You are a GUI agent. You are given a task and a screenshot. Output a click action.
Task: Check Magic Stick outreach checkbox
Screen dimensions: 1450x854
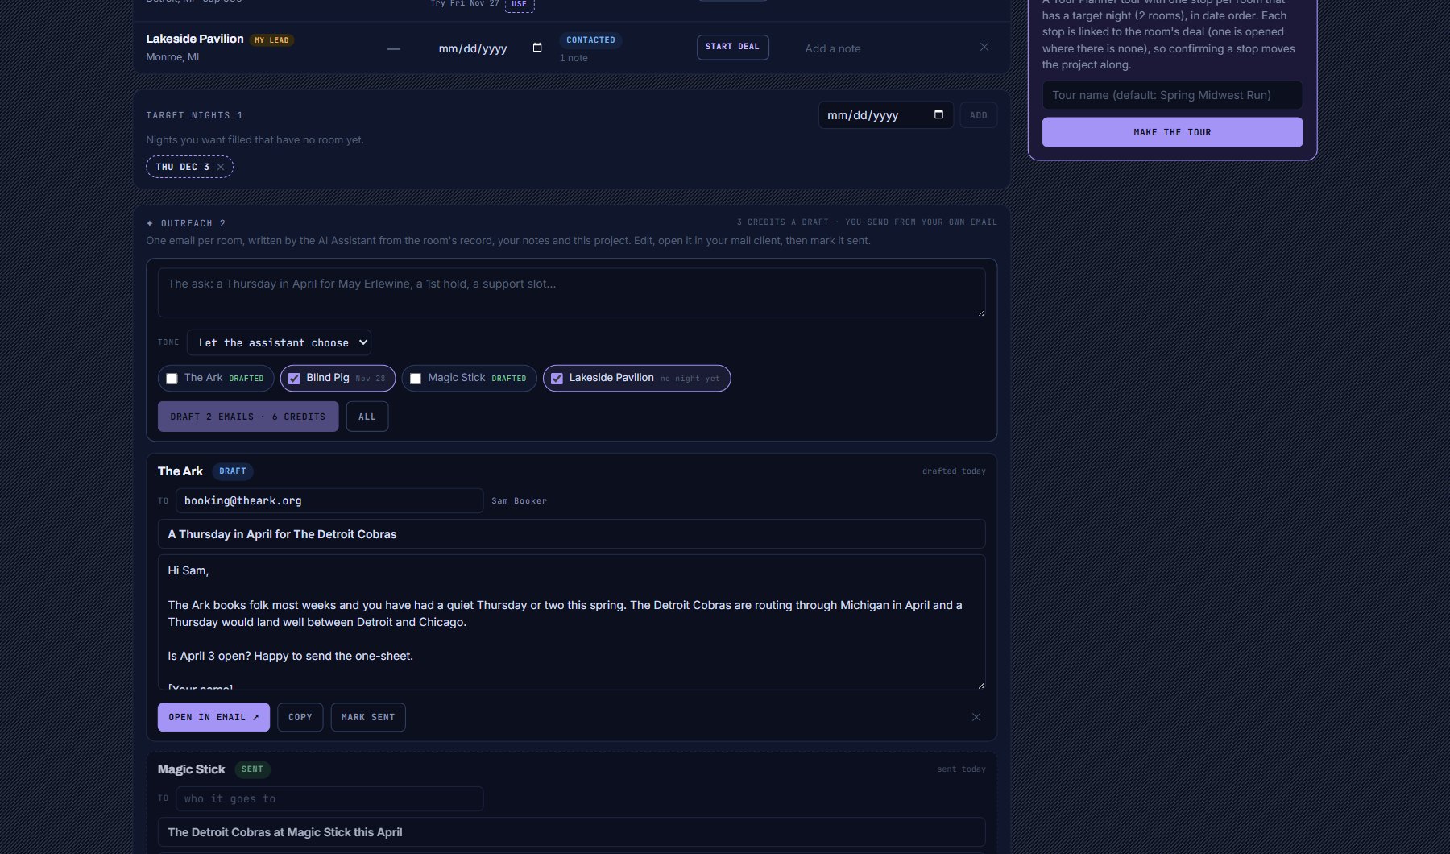(x=416, y=379)
